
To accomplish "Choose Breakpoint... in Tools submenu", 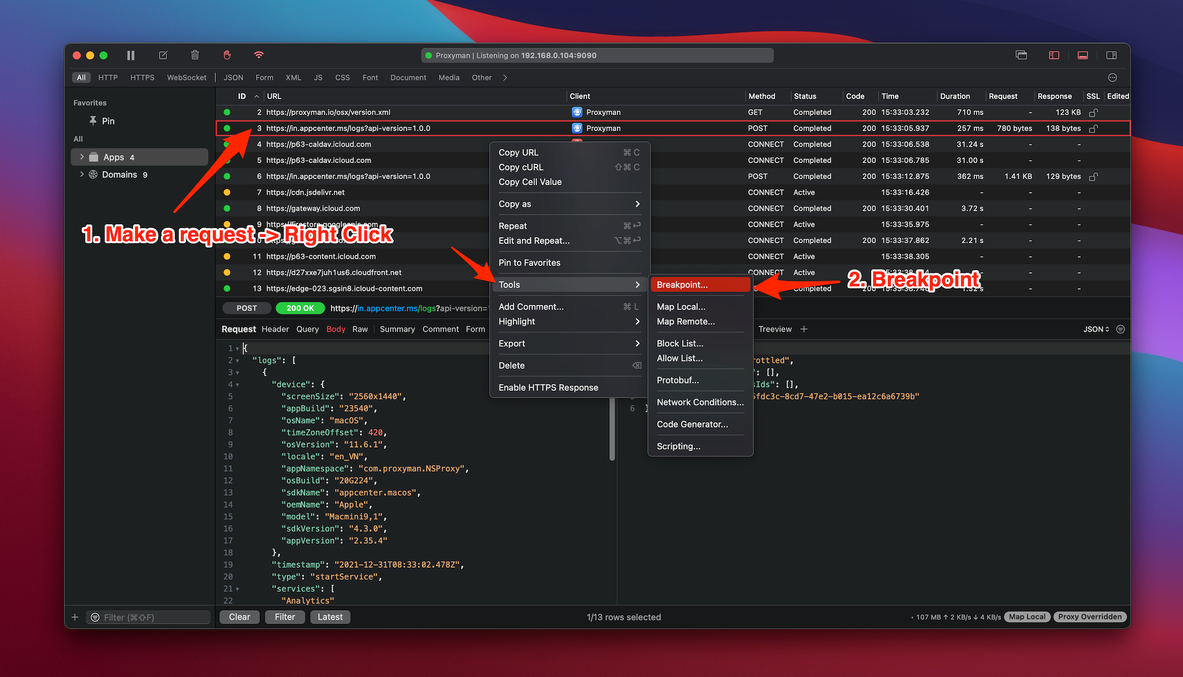I will 701,285.
